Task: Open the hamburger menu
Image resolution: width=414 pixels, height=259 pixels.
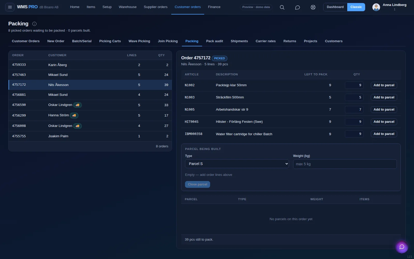Action: (x=10, y=7)
